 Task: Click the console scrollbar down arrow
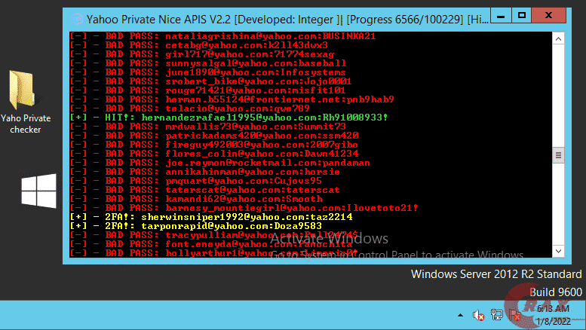tap(558, 251)
